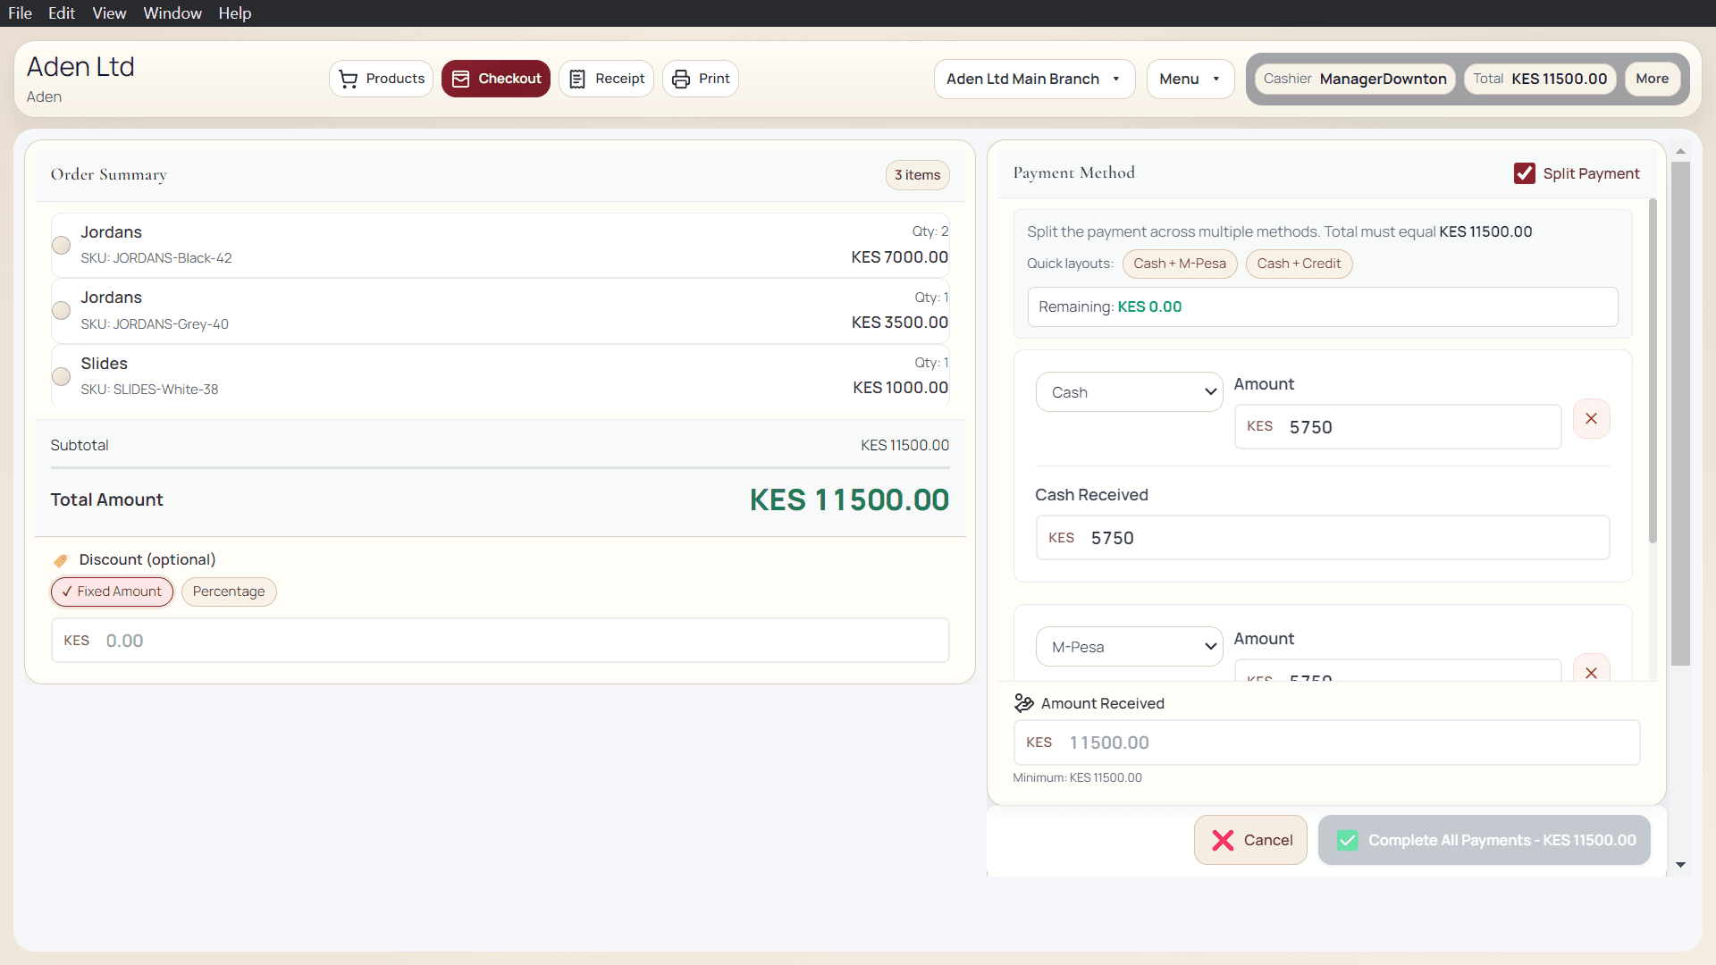Apply the Cash + Credit quick layout
The image size is (1716, 965).
point(1299,264)
